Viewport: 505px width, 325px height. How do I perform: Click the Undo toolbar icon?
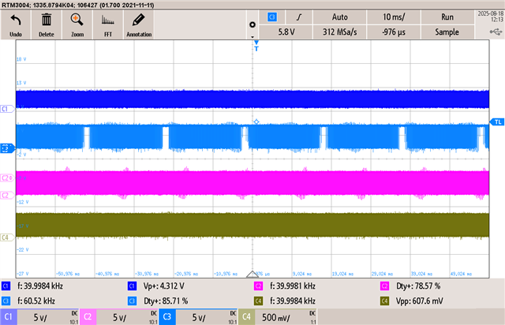click(16, 25)
